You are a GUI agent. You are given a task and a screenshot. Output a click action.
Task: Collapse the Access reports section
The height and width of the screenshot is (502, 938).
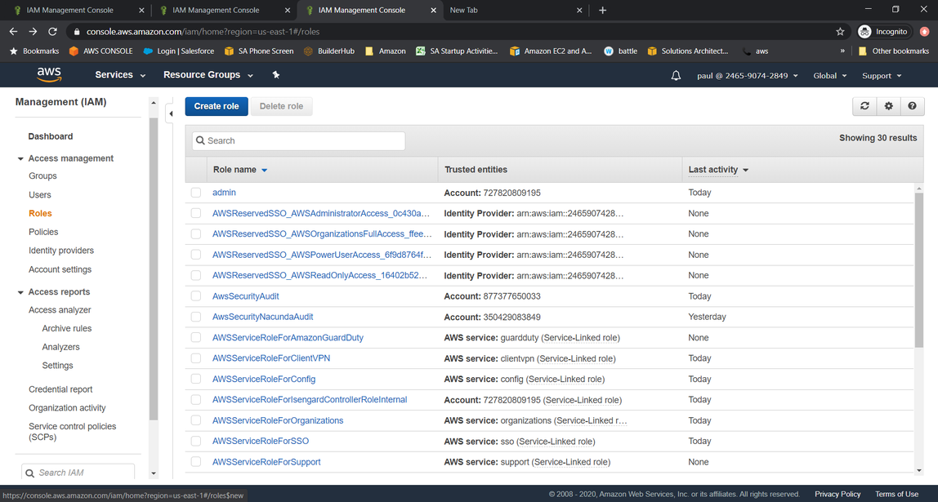click(x=20, y=292)
